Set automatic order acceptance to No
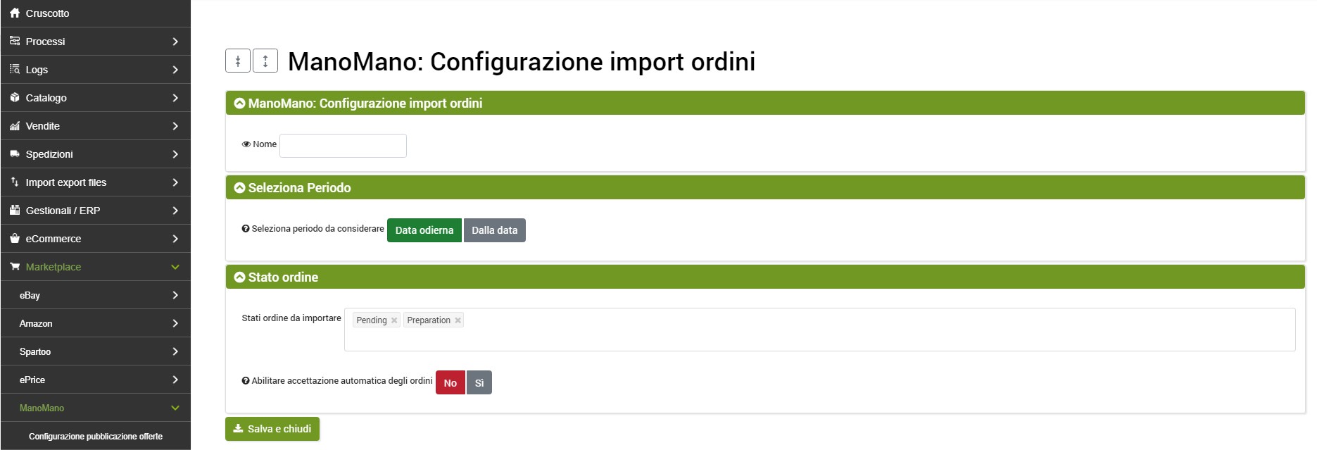Screen dimensions: 1317x450 point(450,383)
